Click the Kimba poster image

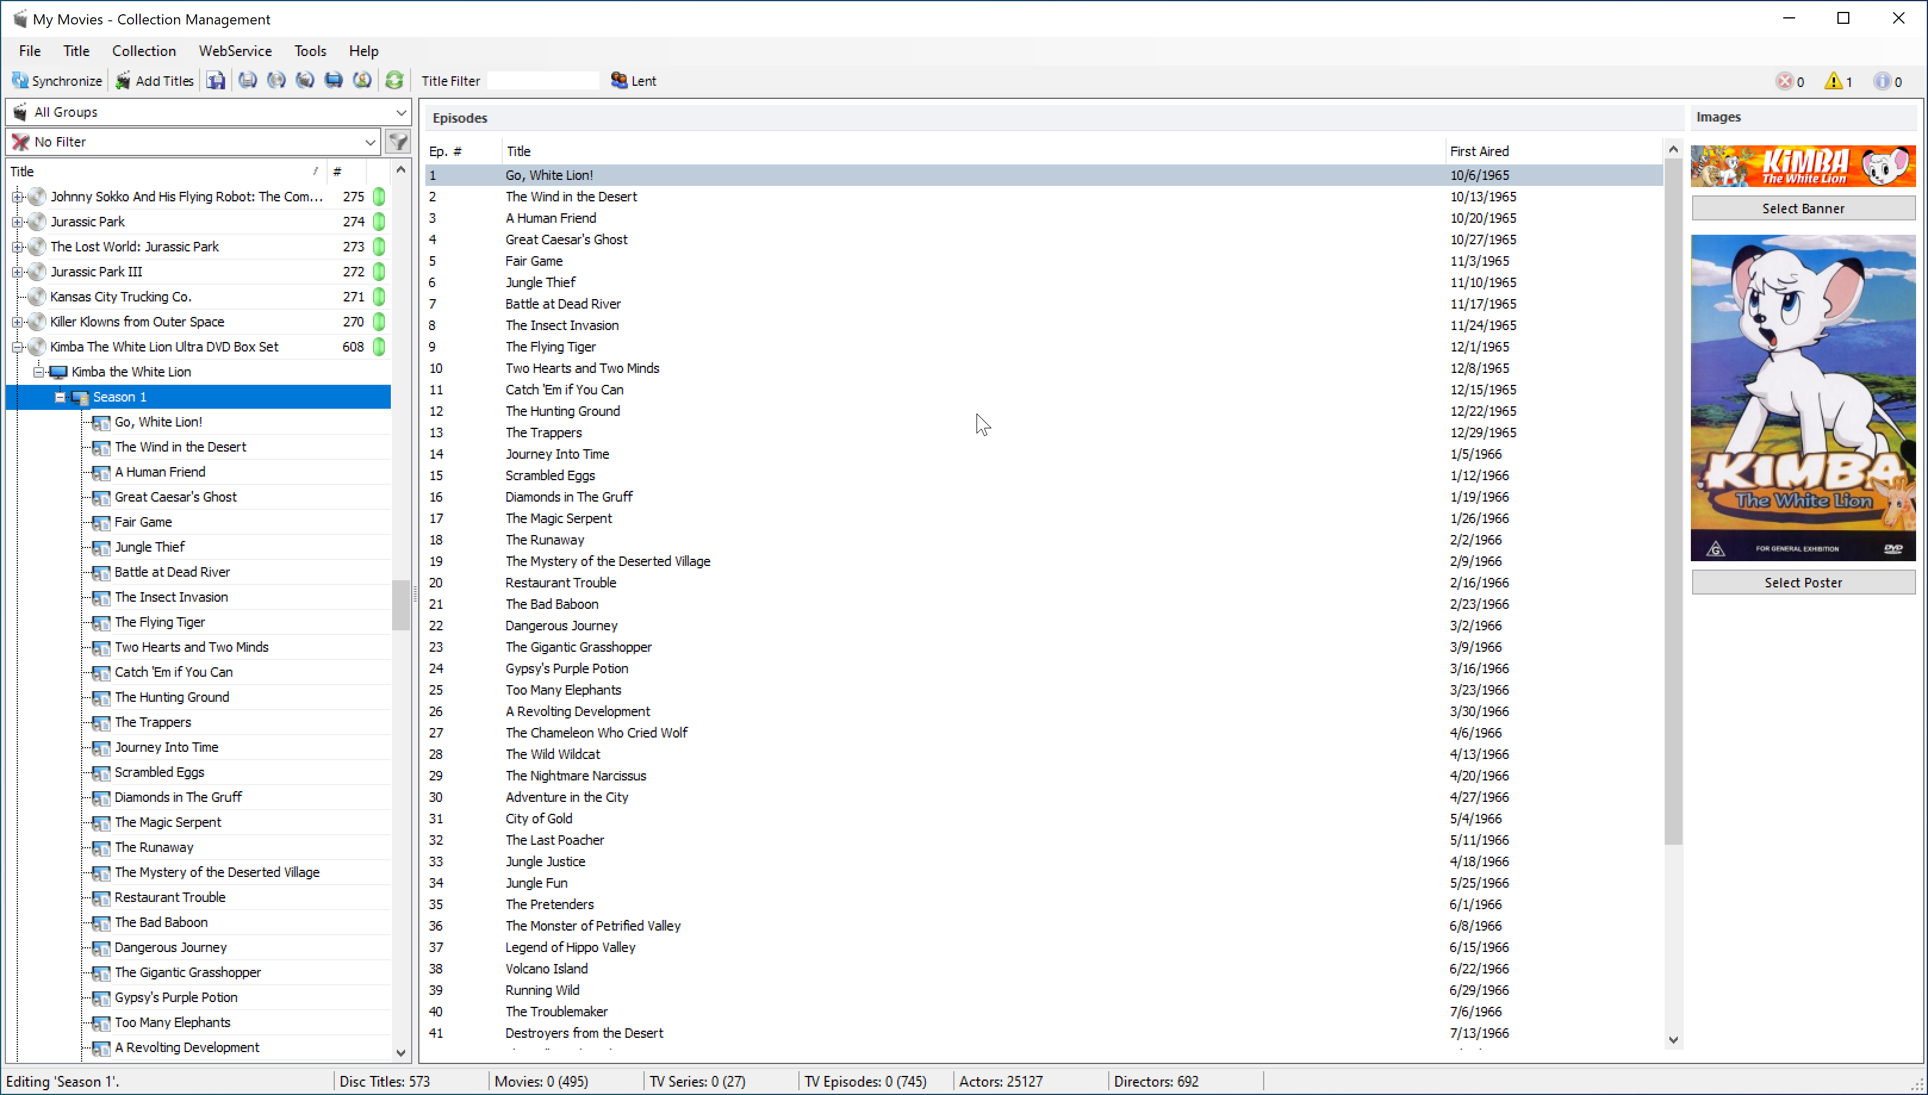[x=1802, y=397]
